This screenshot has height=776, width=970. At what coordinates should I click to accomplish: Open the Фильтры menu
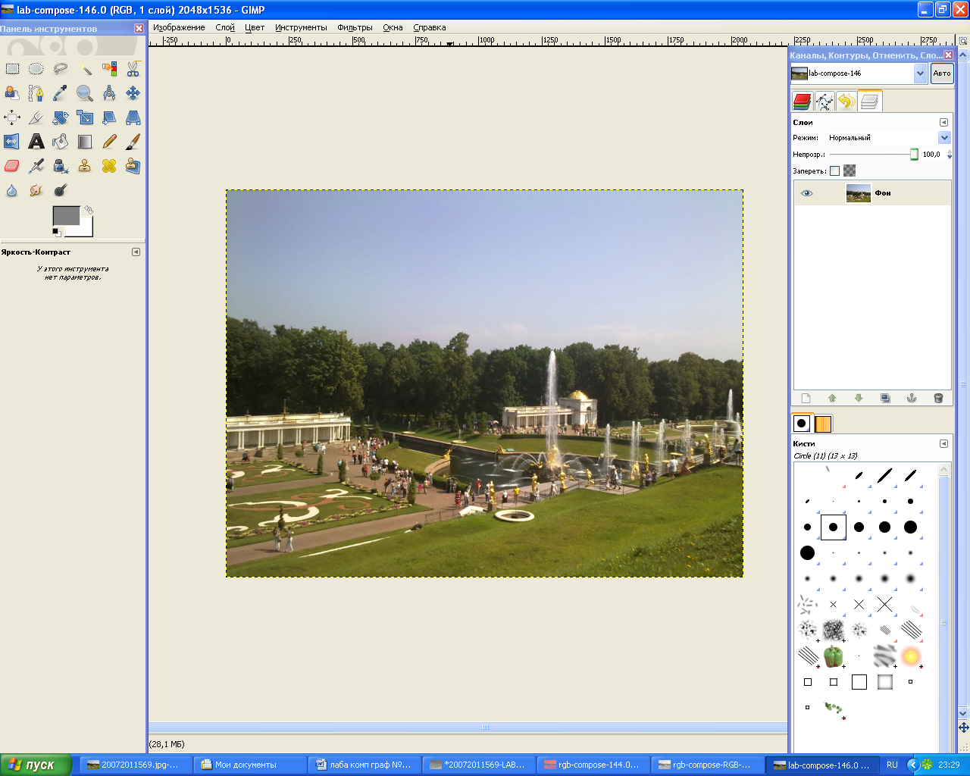coord(355,27)
